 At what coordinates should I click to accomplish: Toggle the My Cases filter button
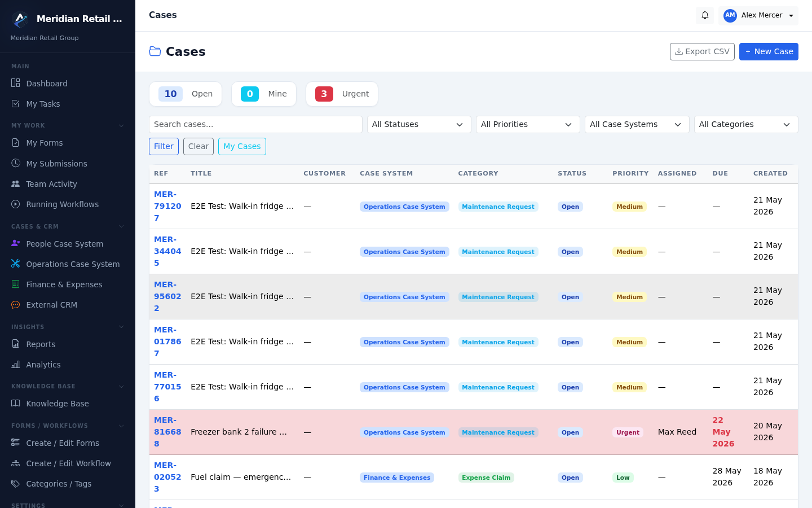242,146
